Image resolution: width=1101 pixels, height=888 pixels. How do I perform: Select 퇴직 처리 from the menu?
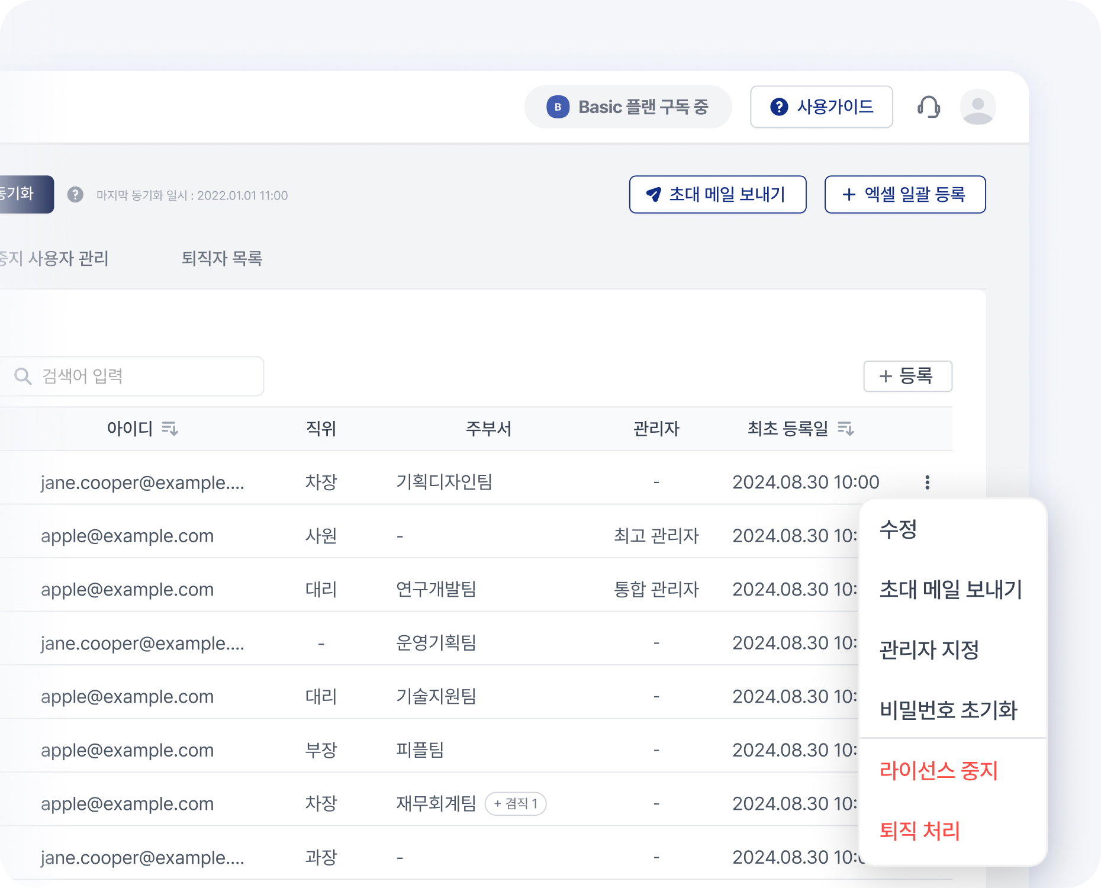[x=919, y=831]
